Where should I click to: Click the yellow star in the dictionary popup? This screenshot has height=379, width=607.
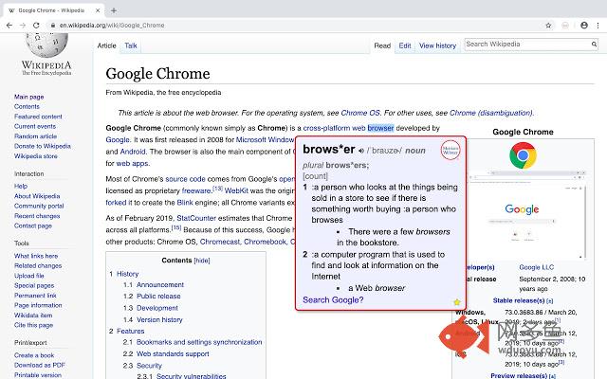pos(457,301)
